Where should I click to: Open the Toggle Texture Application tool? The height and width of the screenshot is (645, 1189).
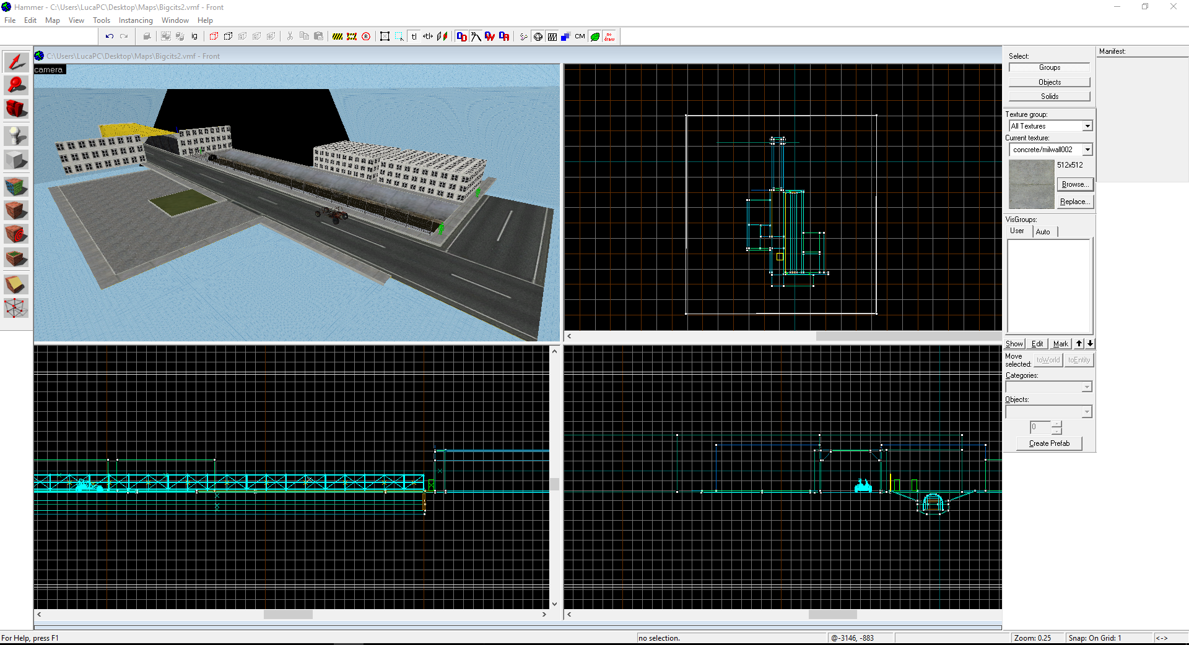click(16, 186)
